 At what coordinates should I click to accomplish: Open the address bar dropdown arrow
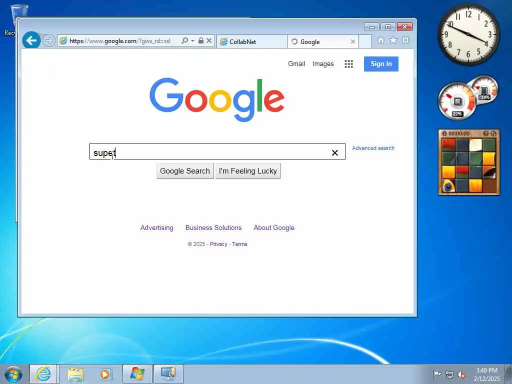192,41
